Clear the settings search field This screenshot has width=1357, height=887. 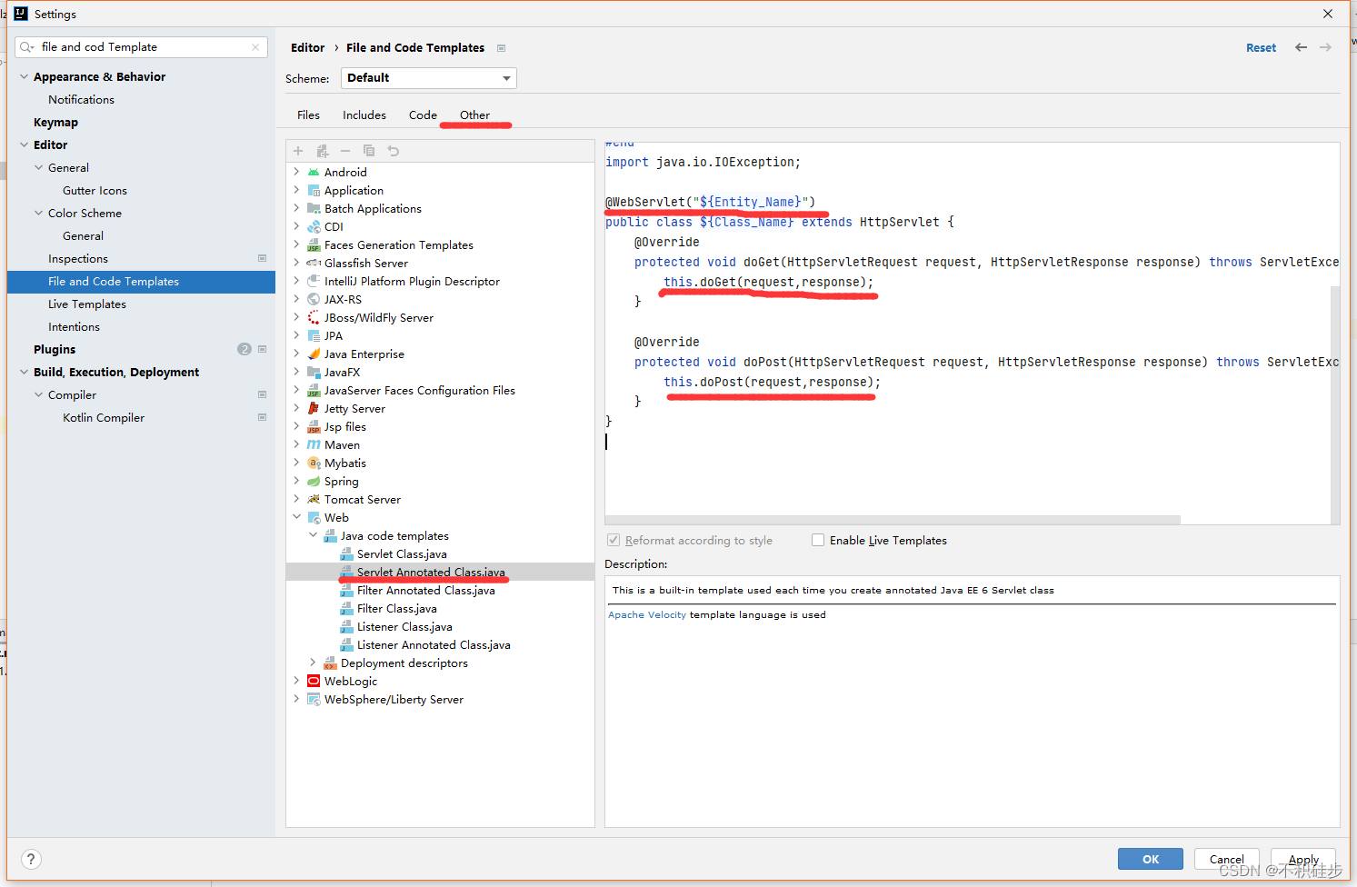255,47
